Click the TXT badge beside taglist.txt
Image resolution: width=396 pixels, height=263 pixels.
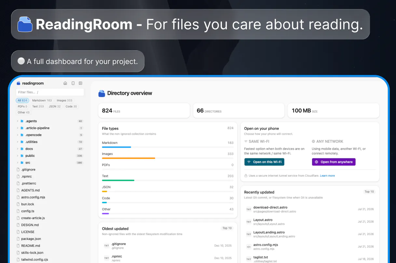click(x=249, y=259)
